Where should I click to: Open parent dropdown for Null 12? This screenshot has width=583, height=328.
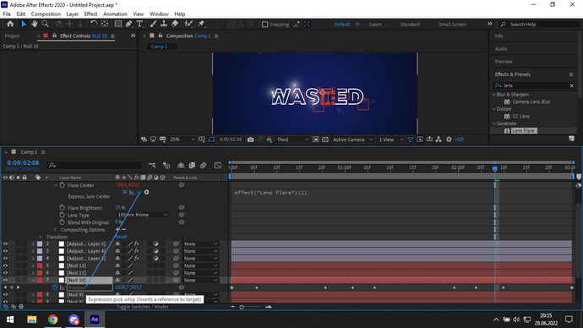200,265
